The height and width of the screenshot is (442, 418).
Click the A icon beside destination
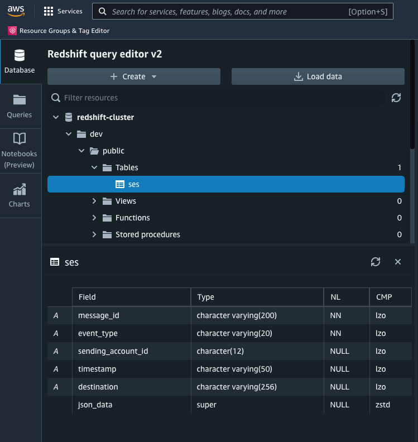(x=56, y=387)
